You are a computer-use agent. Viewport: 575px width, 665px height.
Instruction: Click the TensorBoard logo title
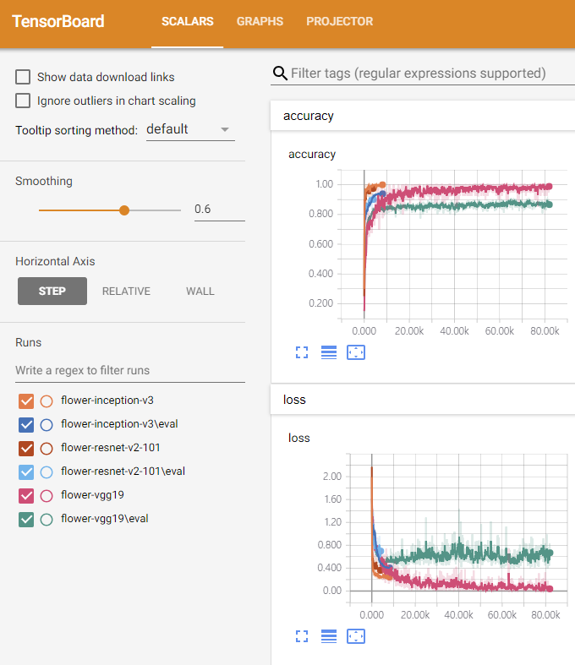pyautogui.click(x=58, y=21)
